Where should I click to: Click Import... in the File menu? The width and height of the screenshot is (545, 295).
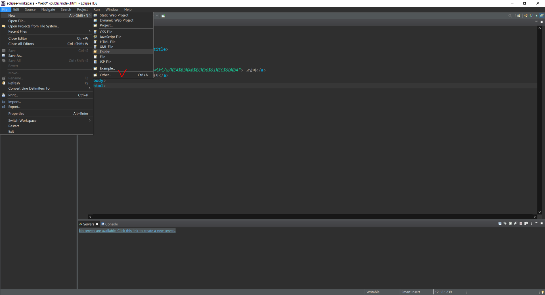point(47,102)
